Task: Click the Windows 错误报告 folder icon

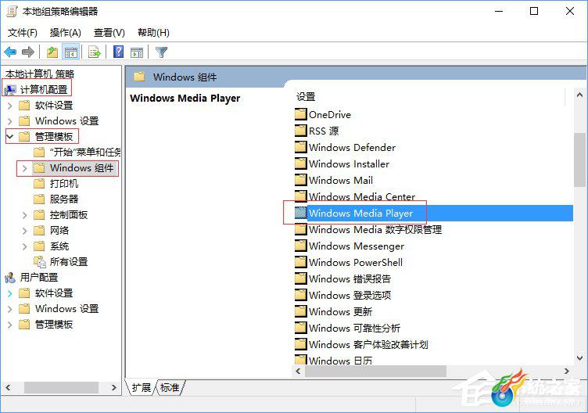Action: tap(301, 278)
